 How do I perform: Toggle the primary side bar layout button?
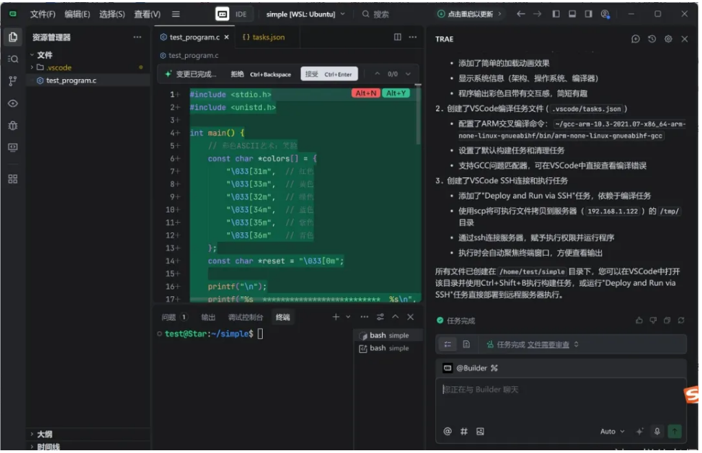[x=556, y=14]
